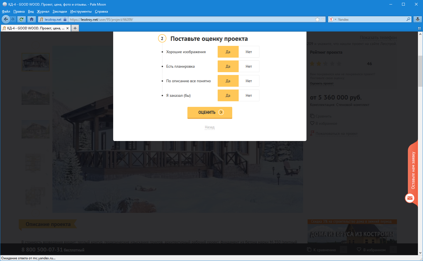Click the Пожаловаться на проект link
Viewport: 423px width, 261px height.
point(336,133)
